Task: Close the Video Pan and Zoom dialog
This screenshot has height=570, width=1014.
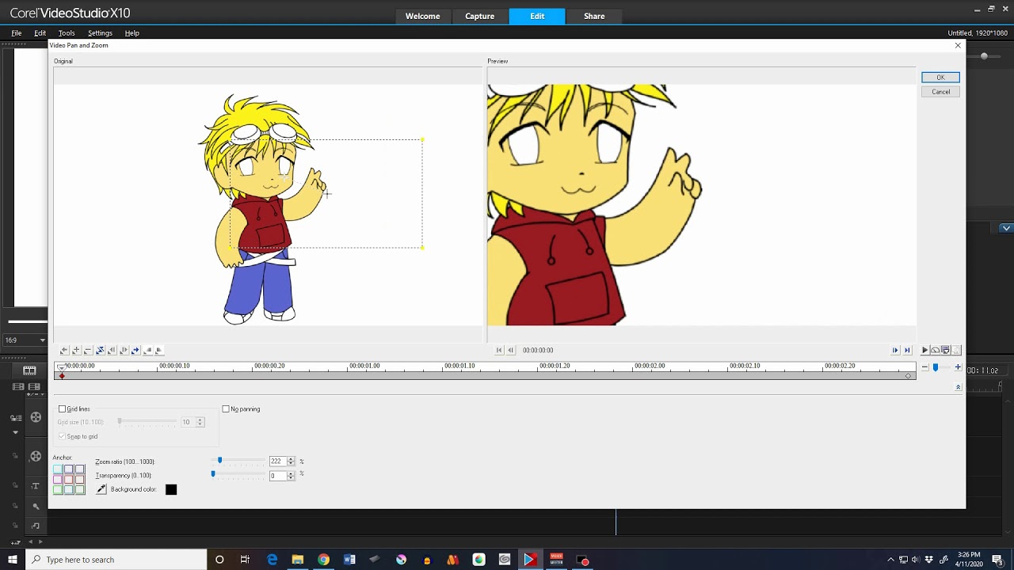Action: [958, 45]
